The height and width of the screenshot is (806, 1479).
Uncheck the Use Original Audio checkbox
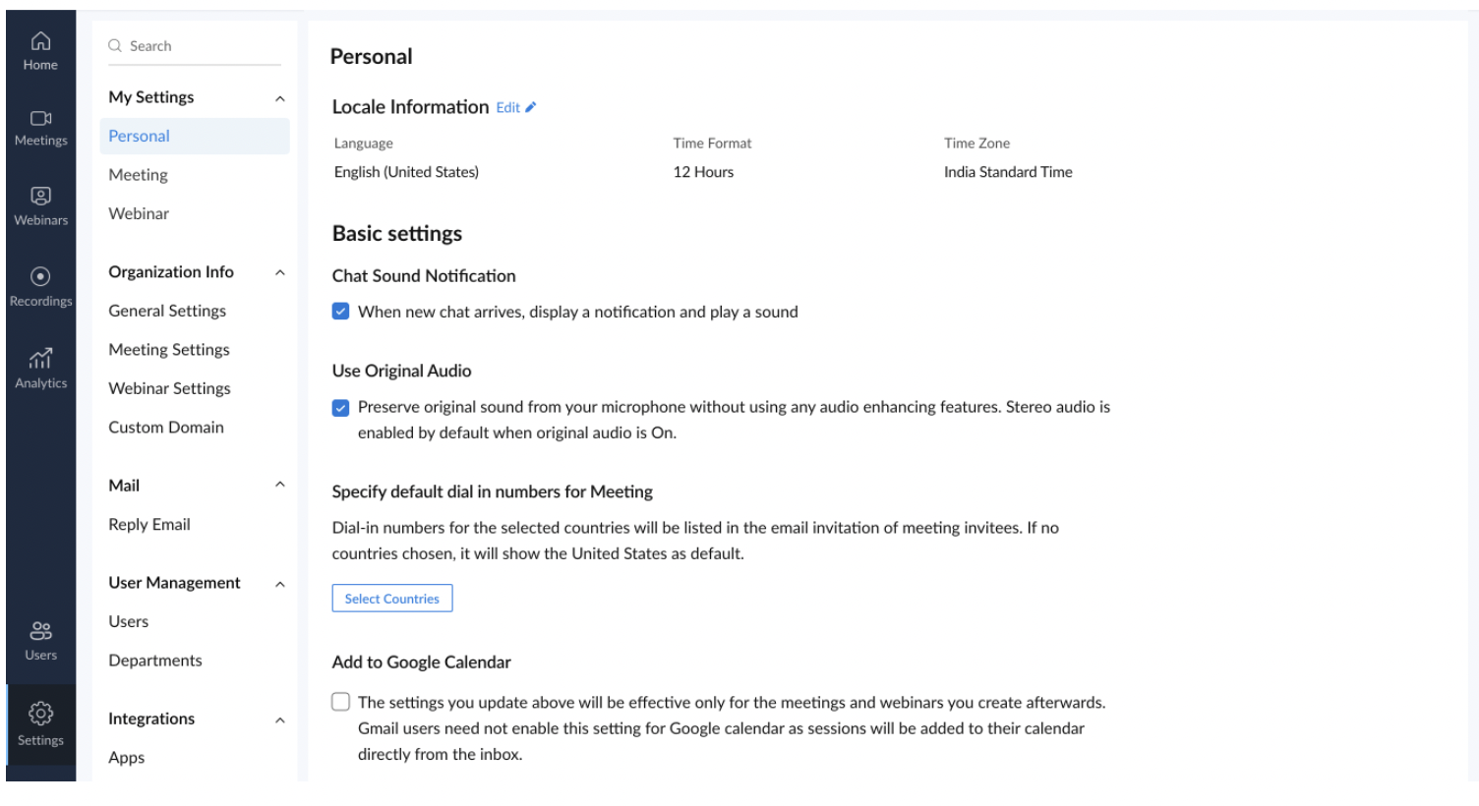point(340,407)
